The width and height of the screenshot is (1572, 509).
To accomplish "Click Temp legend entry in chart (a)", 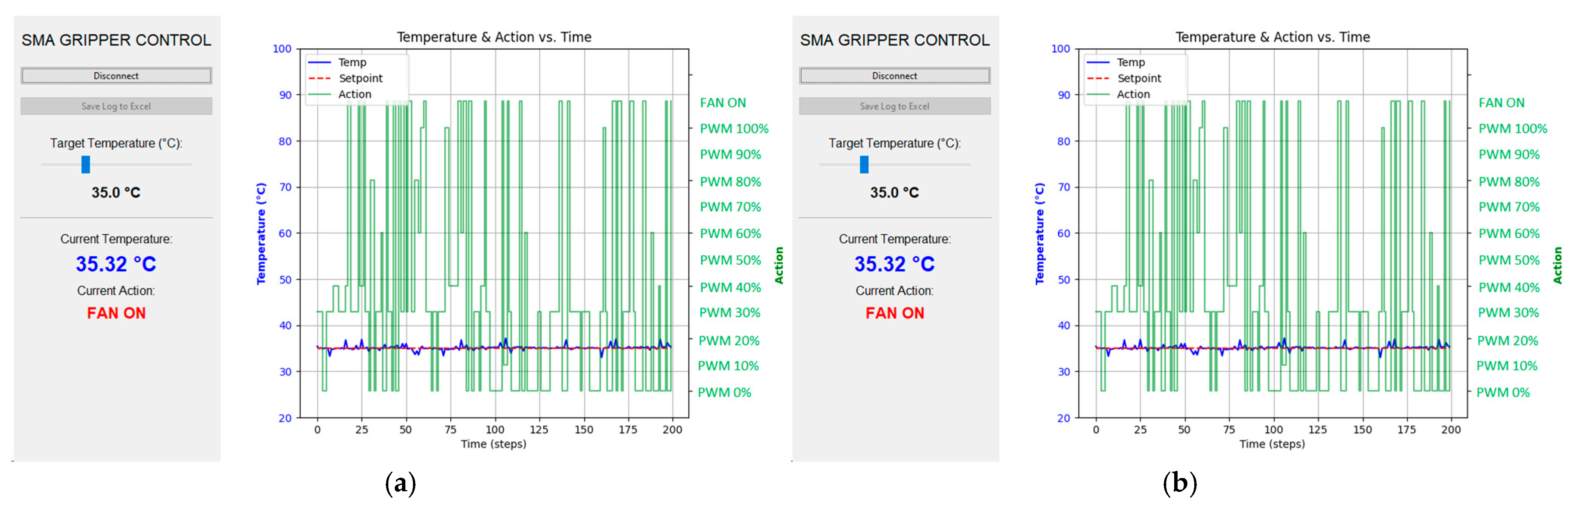I will [352, 62].
